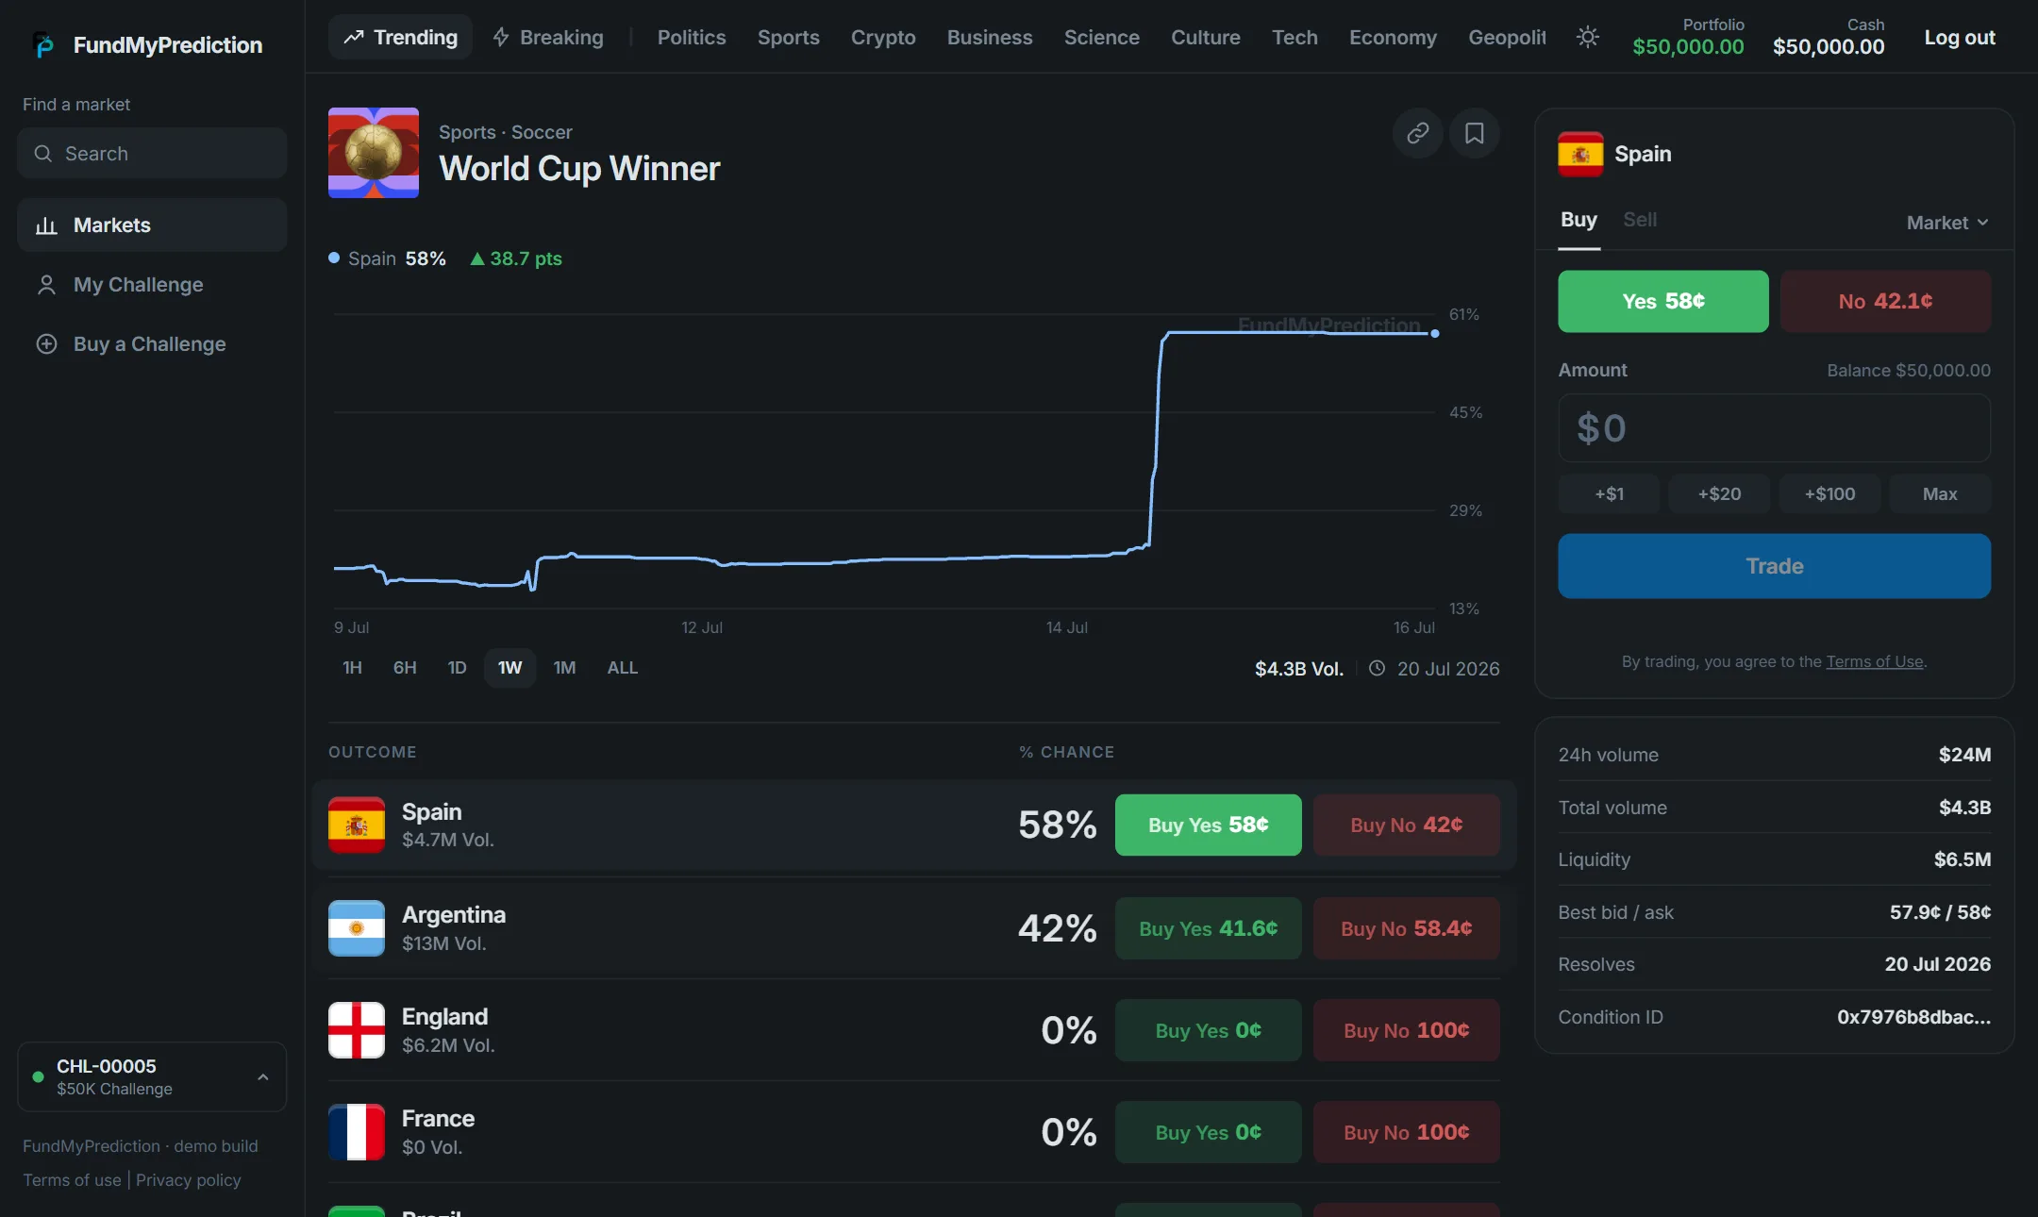Image resolution: width=2038 pixels, height=1217 pixels.
Task: Click Log out
Action: pyautogui.click(x=1960, y=37)
